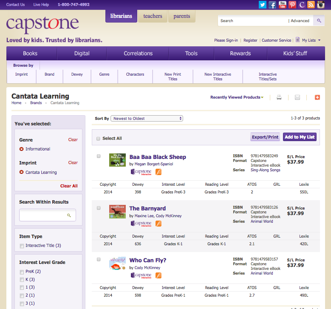Click orange icon under Baa Baa Black Sheep
The image size is (331, 309).
pyautogui.click(x=158, y=172)
